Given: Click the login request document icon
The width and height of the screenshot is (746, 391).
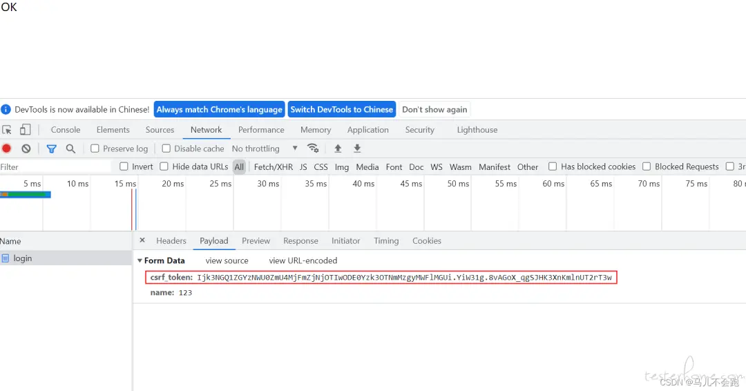Looking at the screenshot, I should pos(6,258).
